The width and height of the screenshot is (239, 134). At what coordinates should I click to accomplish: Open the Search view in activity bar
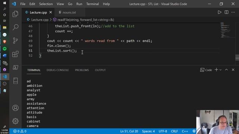click(15, 27)
